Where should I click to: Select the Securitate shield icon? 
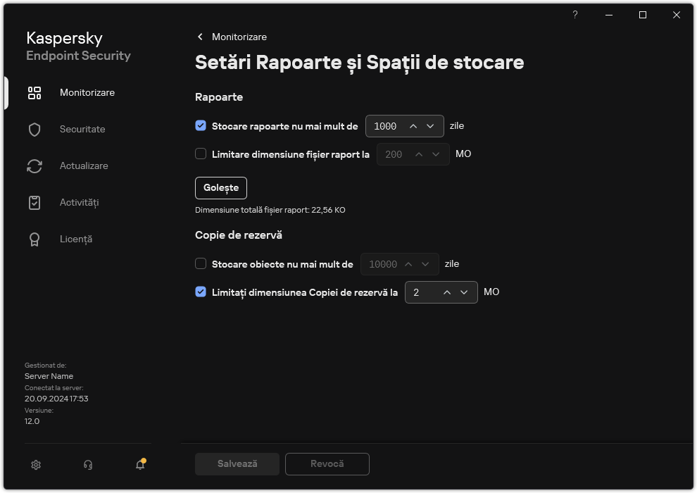pyautogui.click(x=34, y=129)
